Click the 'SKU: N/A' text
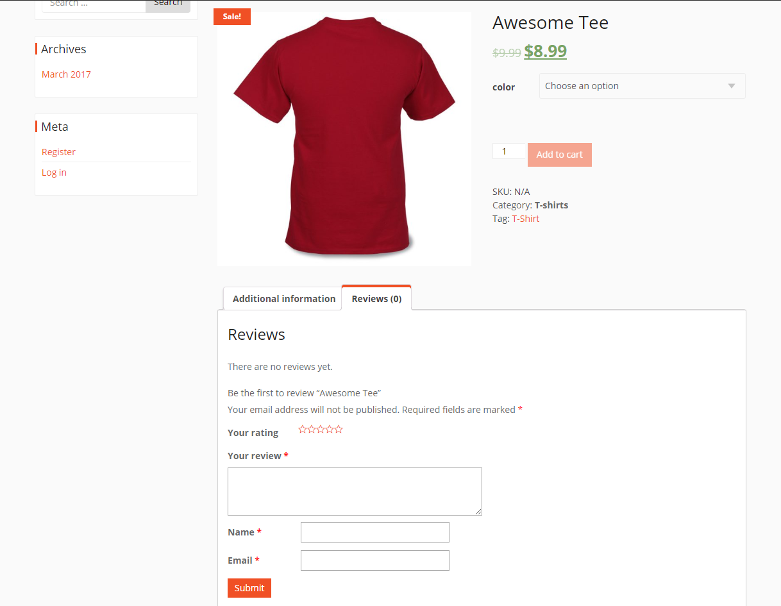Screen dimensions: 781x606 pyautogui.click(x=511, y=192)
